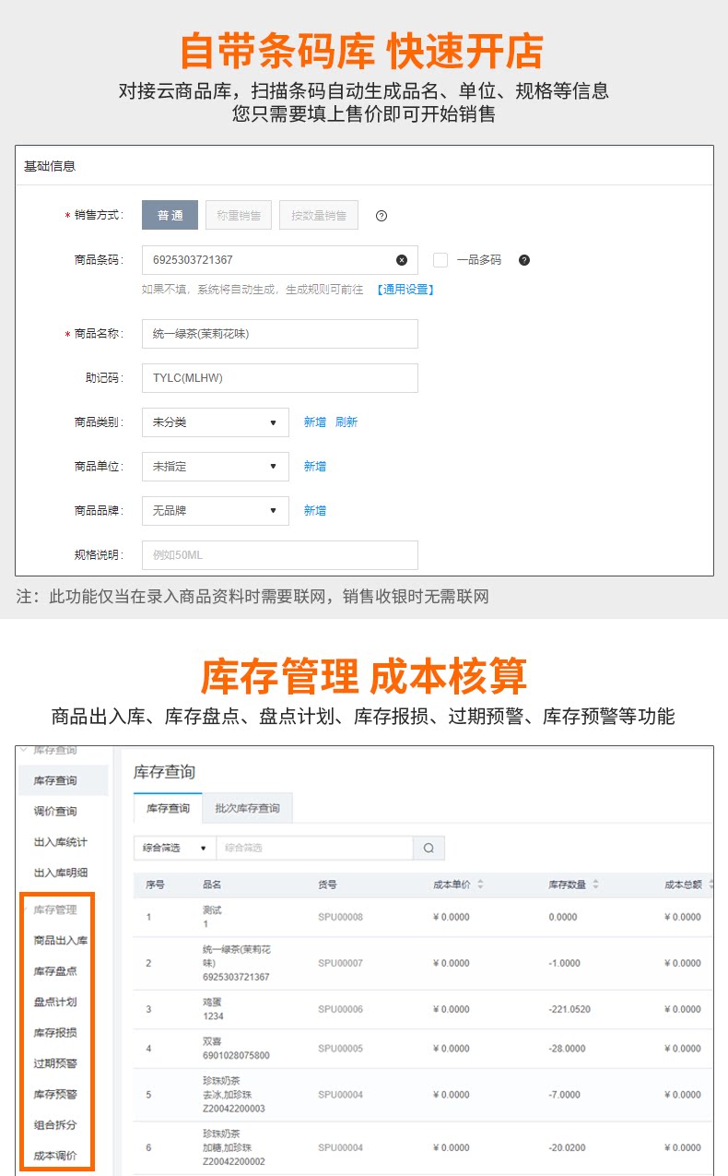Click the 品名 column header
The height and width of the screenshot is (1176, 728).
pyautogui.click(x=212, y=885)
